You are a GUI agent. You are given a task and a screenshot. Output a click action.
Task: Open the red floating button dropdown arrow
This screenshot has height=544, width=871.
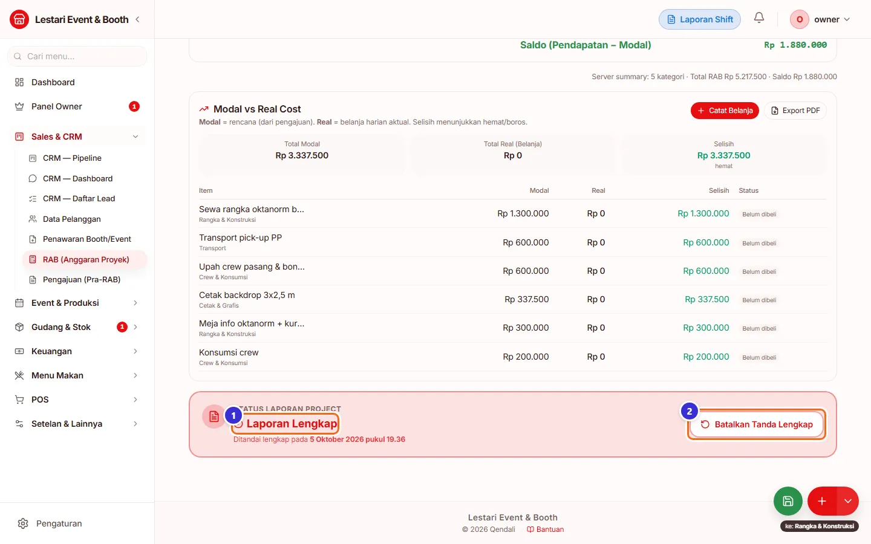click(x=848, y=501)
